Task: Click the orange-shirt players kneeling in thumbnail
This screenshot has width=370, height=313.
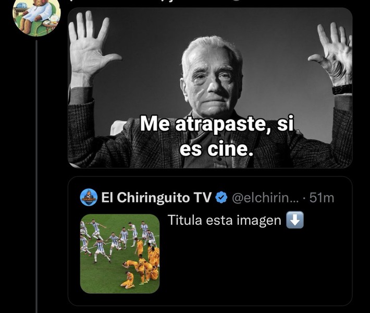Action: pos(142,264)
